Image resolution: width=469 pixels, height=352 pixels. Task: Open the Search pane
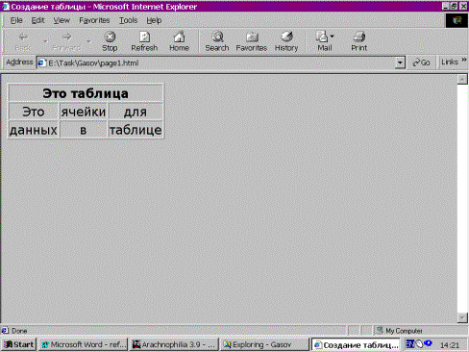tap(217, 41)
